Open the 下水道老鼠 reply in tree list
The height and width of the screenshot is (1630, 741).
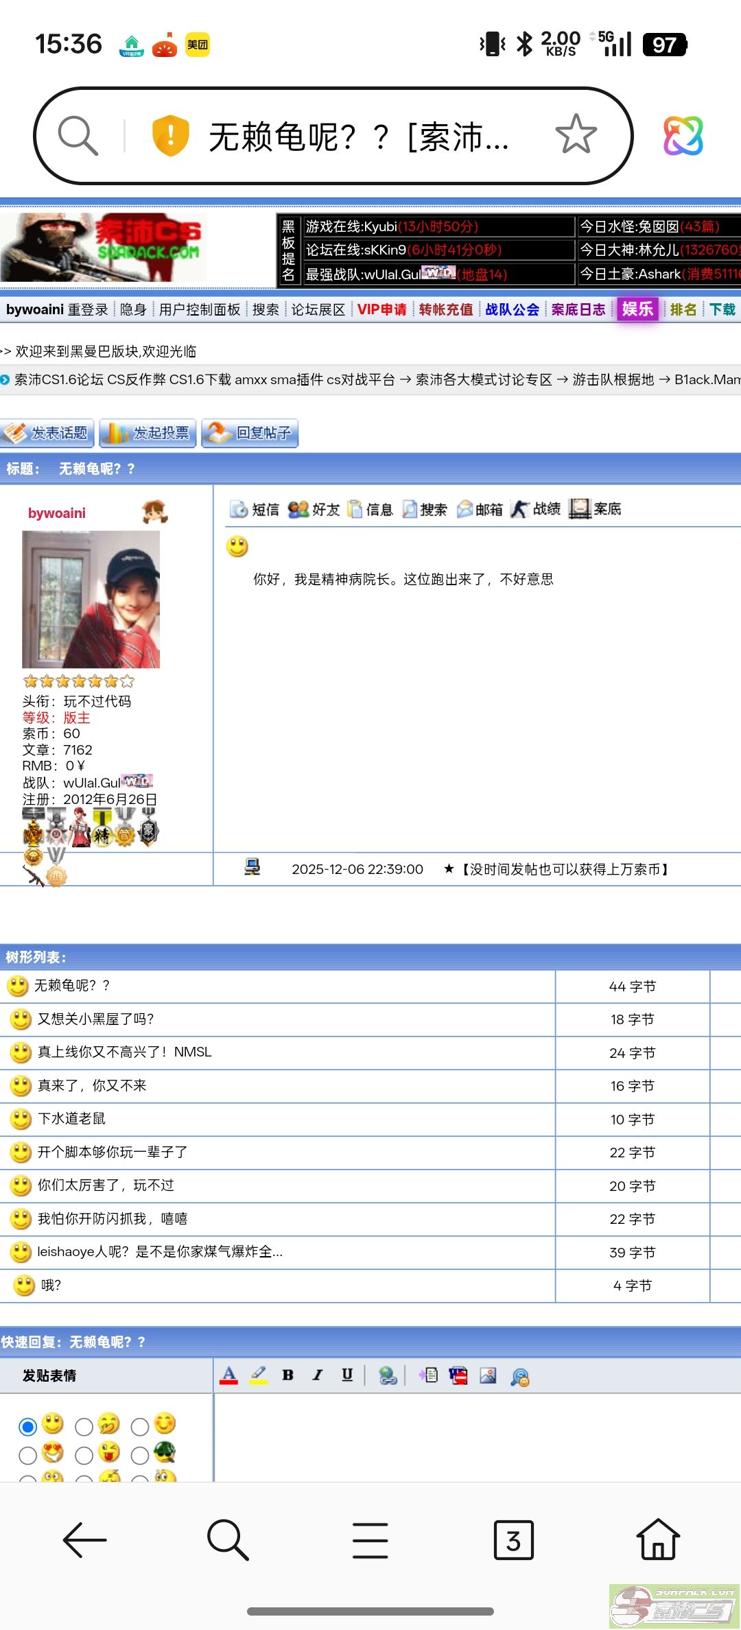click(x=71, y=1119)
